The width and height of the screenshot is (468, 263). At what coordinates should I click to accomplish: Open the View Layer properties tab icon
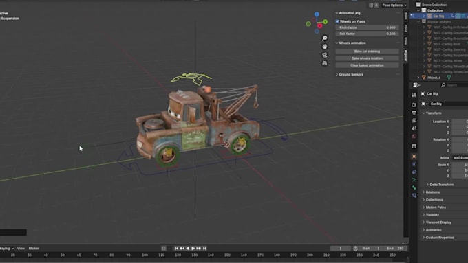(x=414, y=121)
